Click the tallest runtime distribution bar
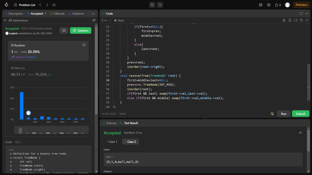The height and width of the screenshot is (175, 312). click(22, 106)
